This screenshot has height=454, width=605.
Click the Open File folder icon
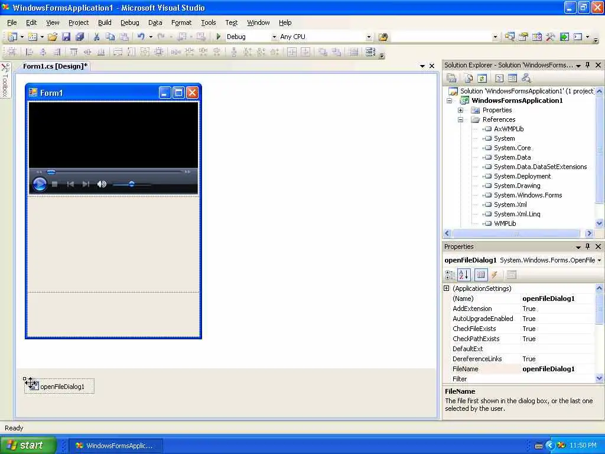click(53, 37)
